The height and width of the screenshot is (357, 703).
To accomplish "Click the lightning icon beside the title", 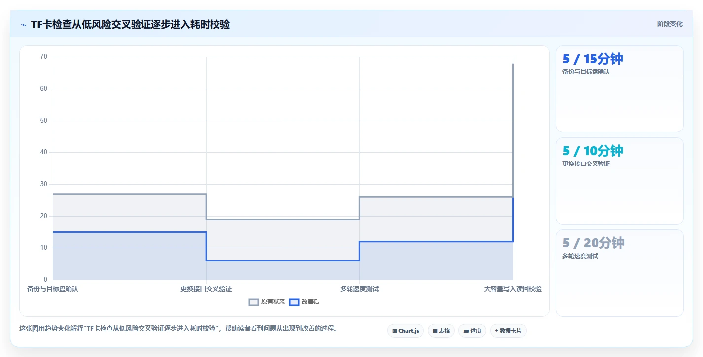I will click(x=23, y=25).
